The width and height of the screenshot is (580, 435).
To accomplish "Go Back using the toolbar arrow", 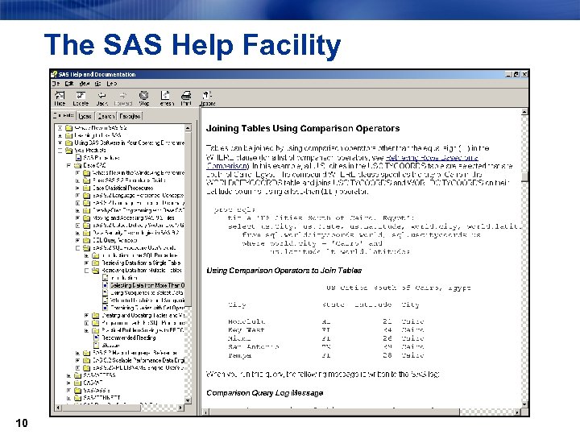I will coord(101,96).
